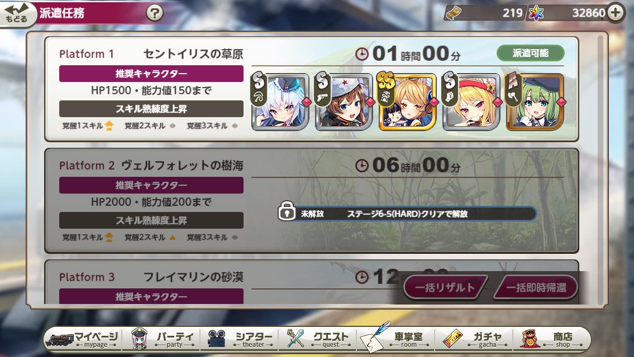Go back with the もどる arrow button
Viewport: 634px width, 357px height.
16,14
